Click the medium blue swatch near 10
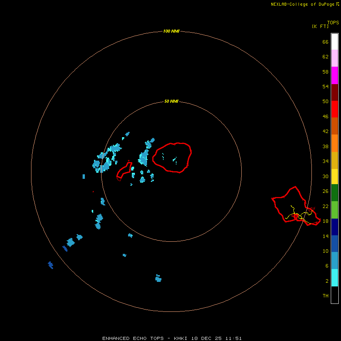 pos(335,244)
